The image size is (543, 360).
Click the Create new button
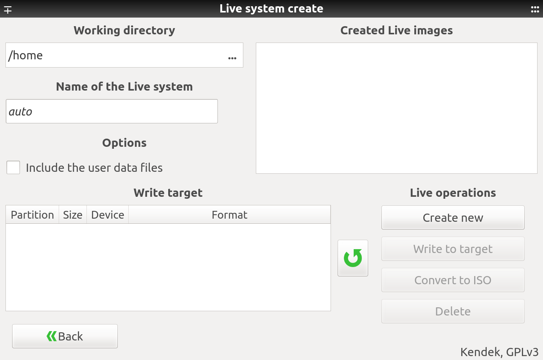tap(453, 217)
